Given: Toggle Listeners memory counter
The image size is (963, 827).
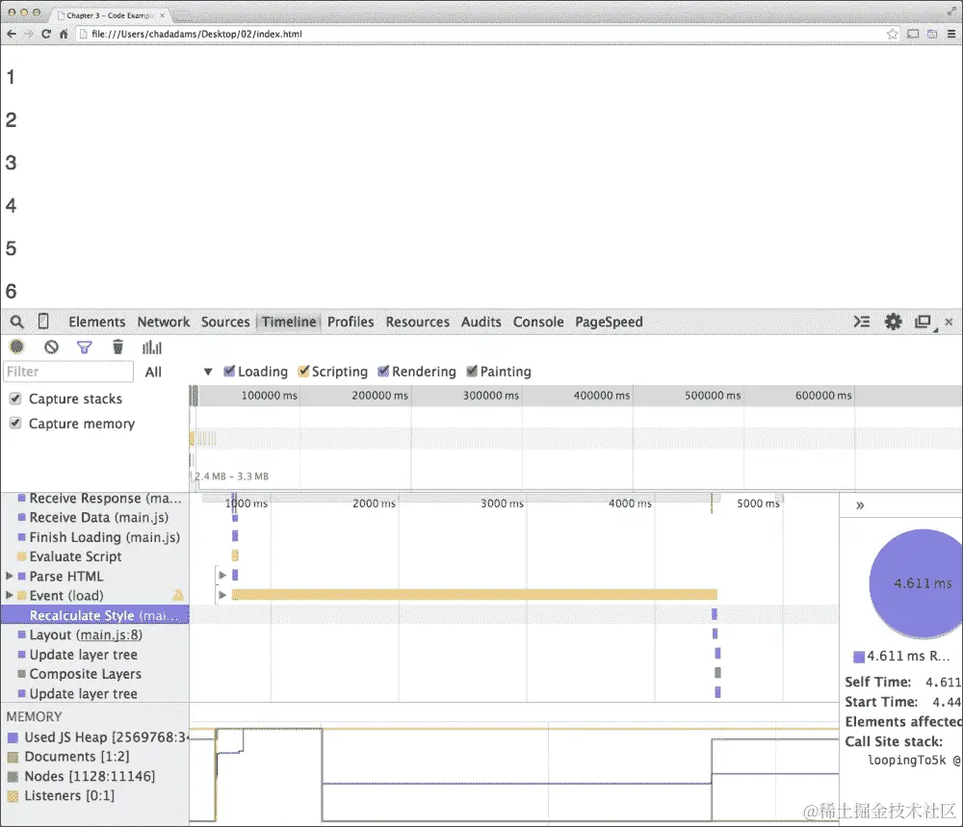Looking at the screenshot, I should click(x=13, y=796).
